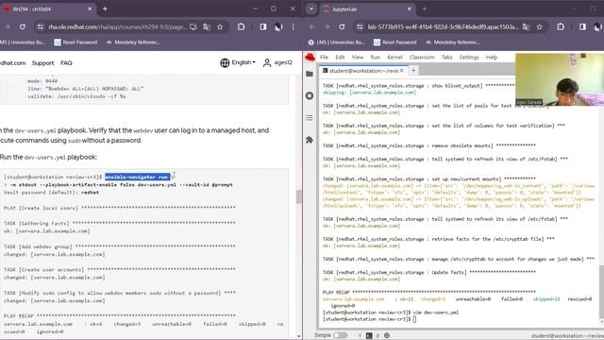
Task: Open the Help menu in JupyterLab
Action: [492, 57]
